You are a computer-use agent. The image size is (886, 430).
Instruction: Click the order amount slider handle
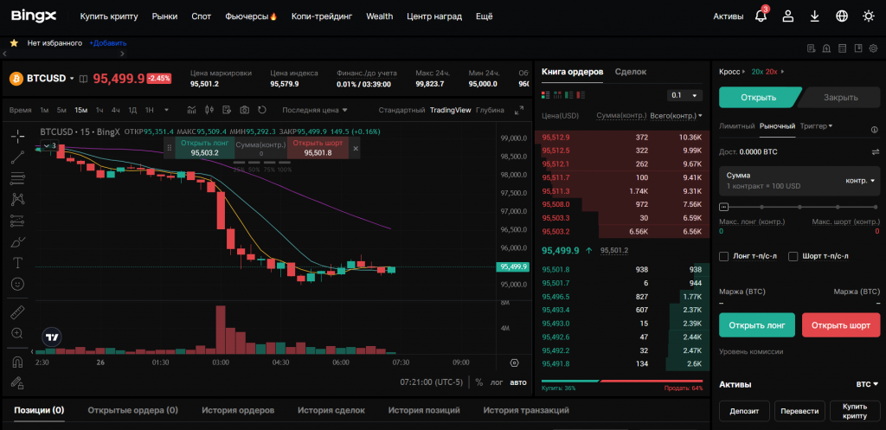click(x=723, y=207)
